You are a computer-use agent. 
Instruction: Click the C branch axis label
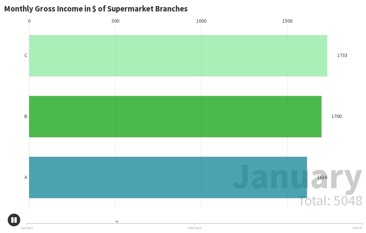pos(26,56)
